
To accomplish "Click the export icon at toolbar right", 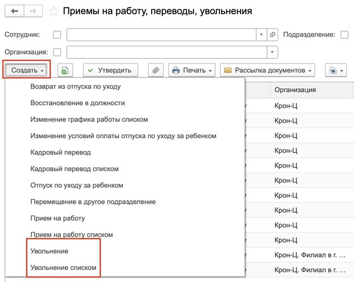I will click(335, 70).
